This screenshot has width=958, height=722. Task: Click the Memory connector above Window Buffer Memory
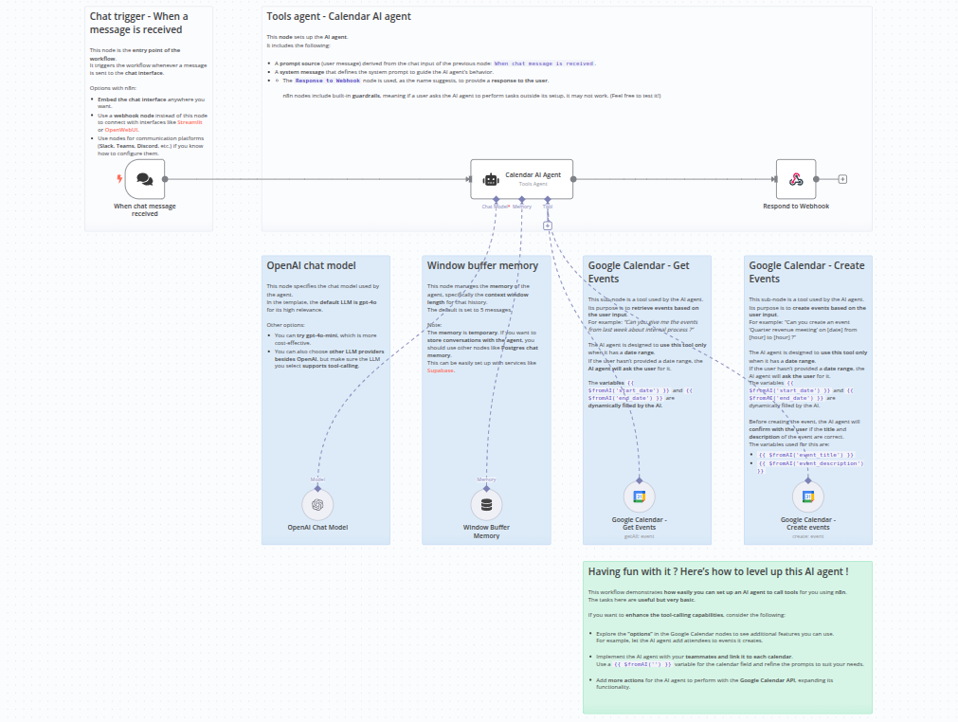pos(486,488)
